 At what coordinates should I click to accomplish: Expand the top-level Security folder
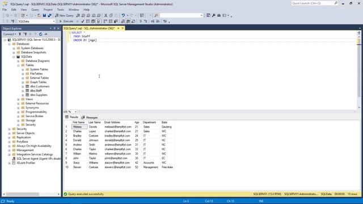(x=10, y=129)
